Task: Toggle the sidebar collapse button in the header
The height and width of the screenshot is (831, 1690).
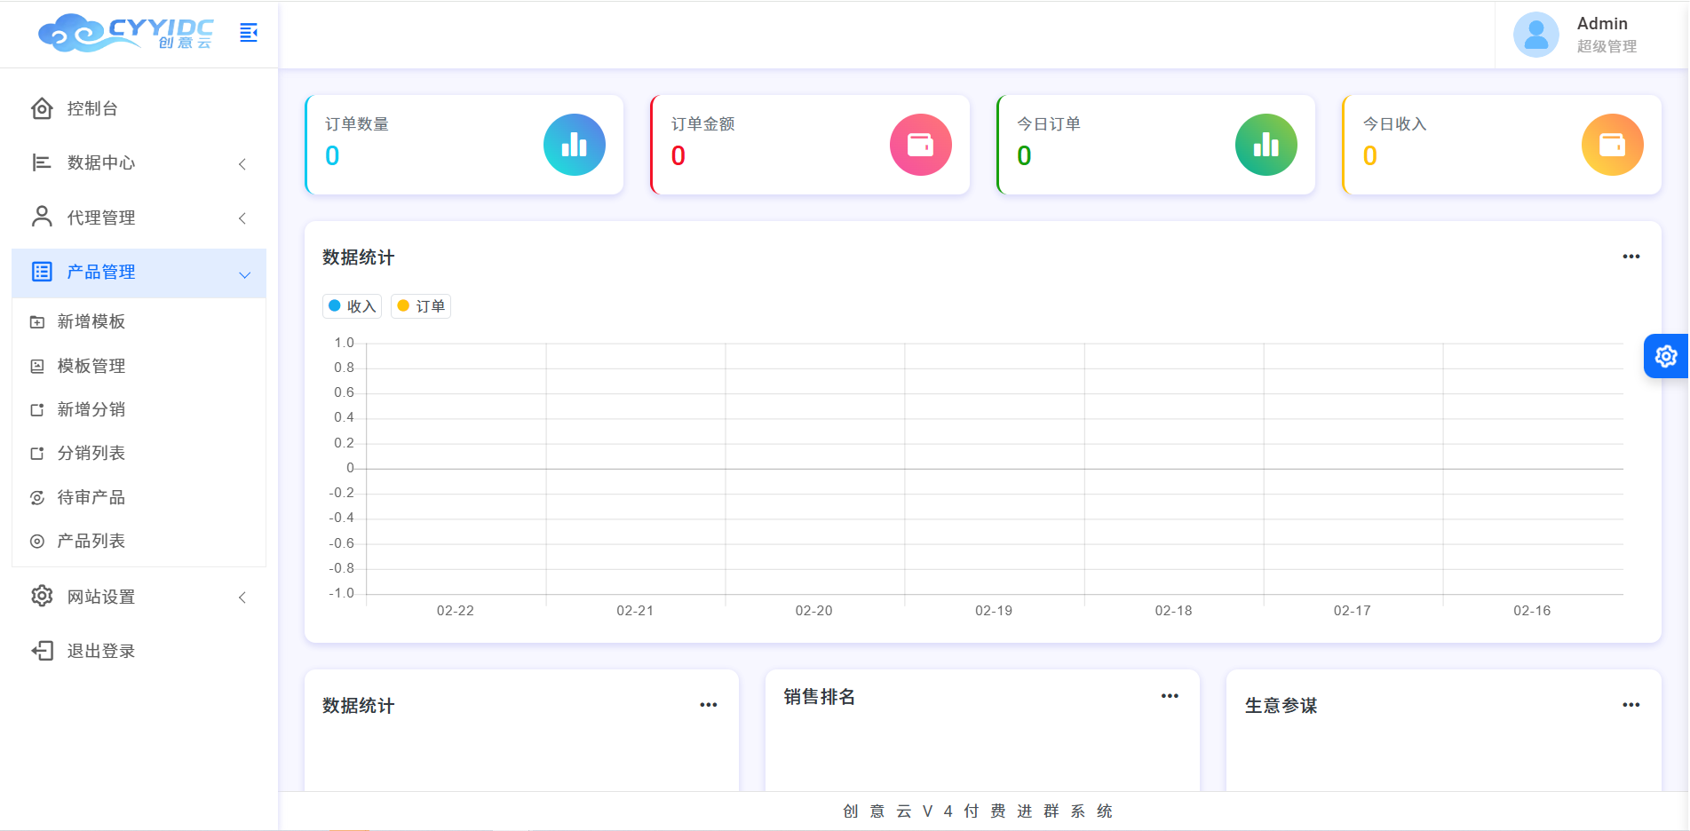Action: point(248,32)
